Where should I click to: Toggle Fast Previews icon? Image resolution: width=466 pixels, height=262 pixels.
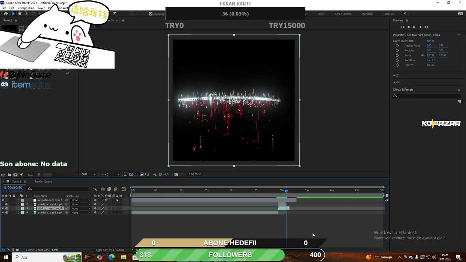click(126, 174)
